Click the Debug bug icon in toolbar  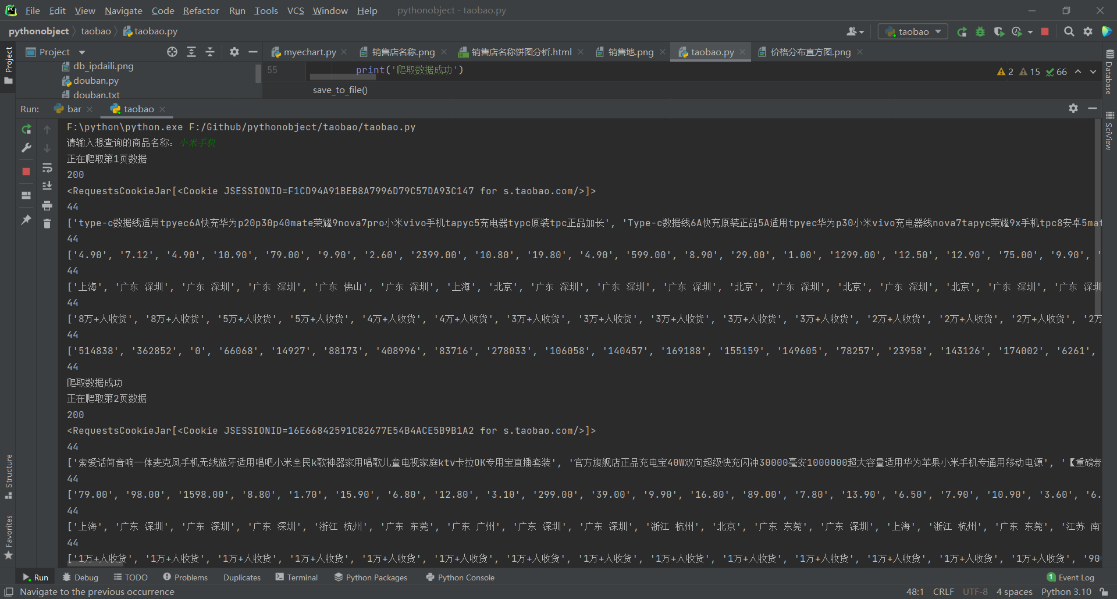coord(980,32)
